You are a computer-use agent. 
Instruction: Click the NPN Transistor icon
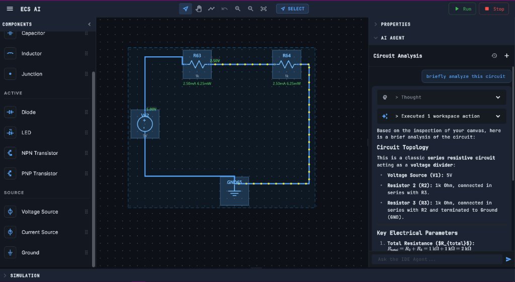(x=10, y=153)
